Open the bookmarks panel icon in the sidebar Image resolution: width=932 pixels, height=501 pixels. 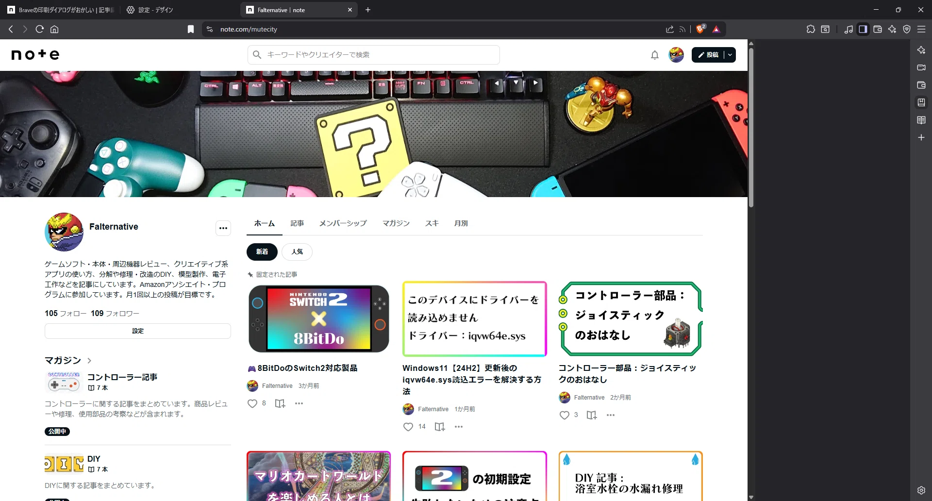point(921,102)
